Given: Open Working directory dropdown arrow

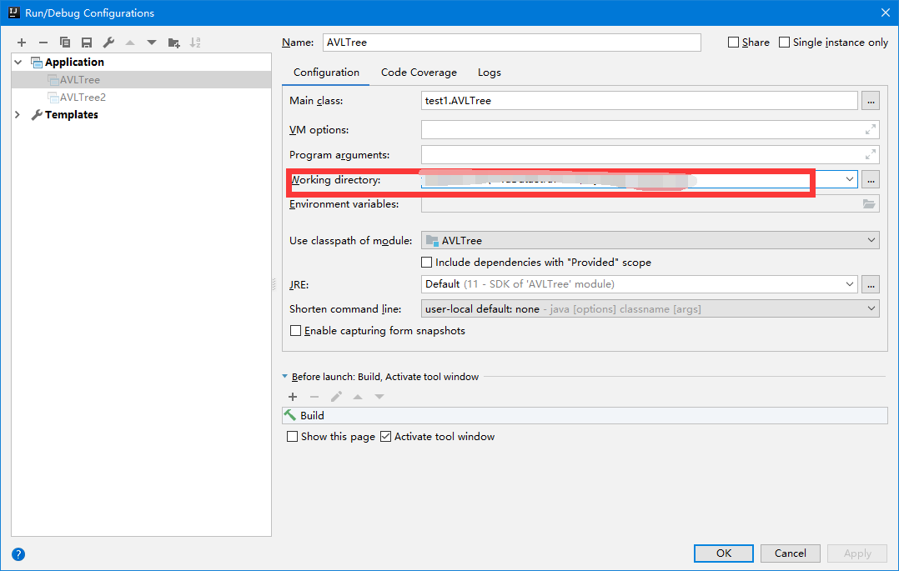Looking at the screenshot, I should [x=849, y=179].
